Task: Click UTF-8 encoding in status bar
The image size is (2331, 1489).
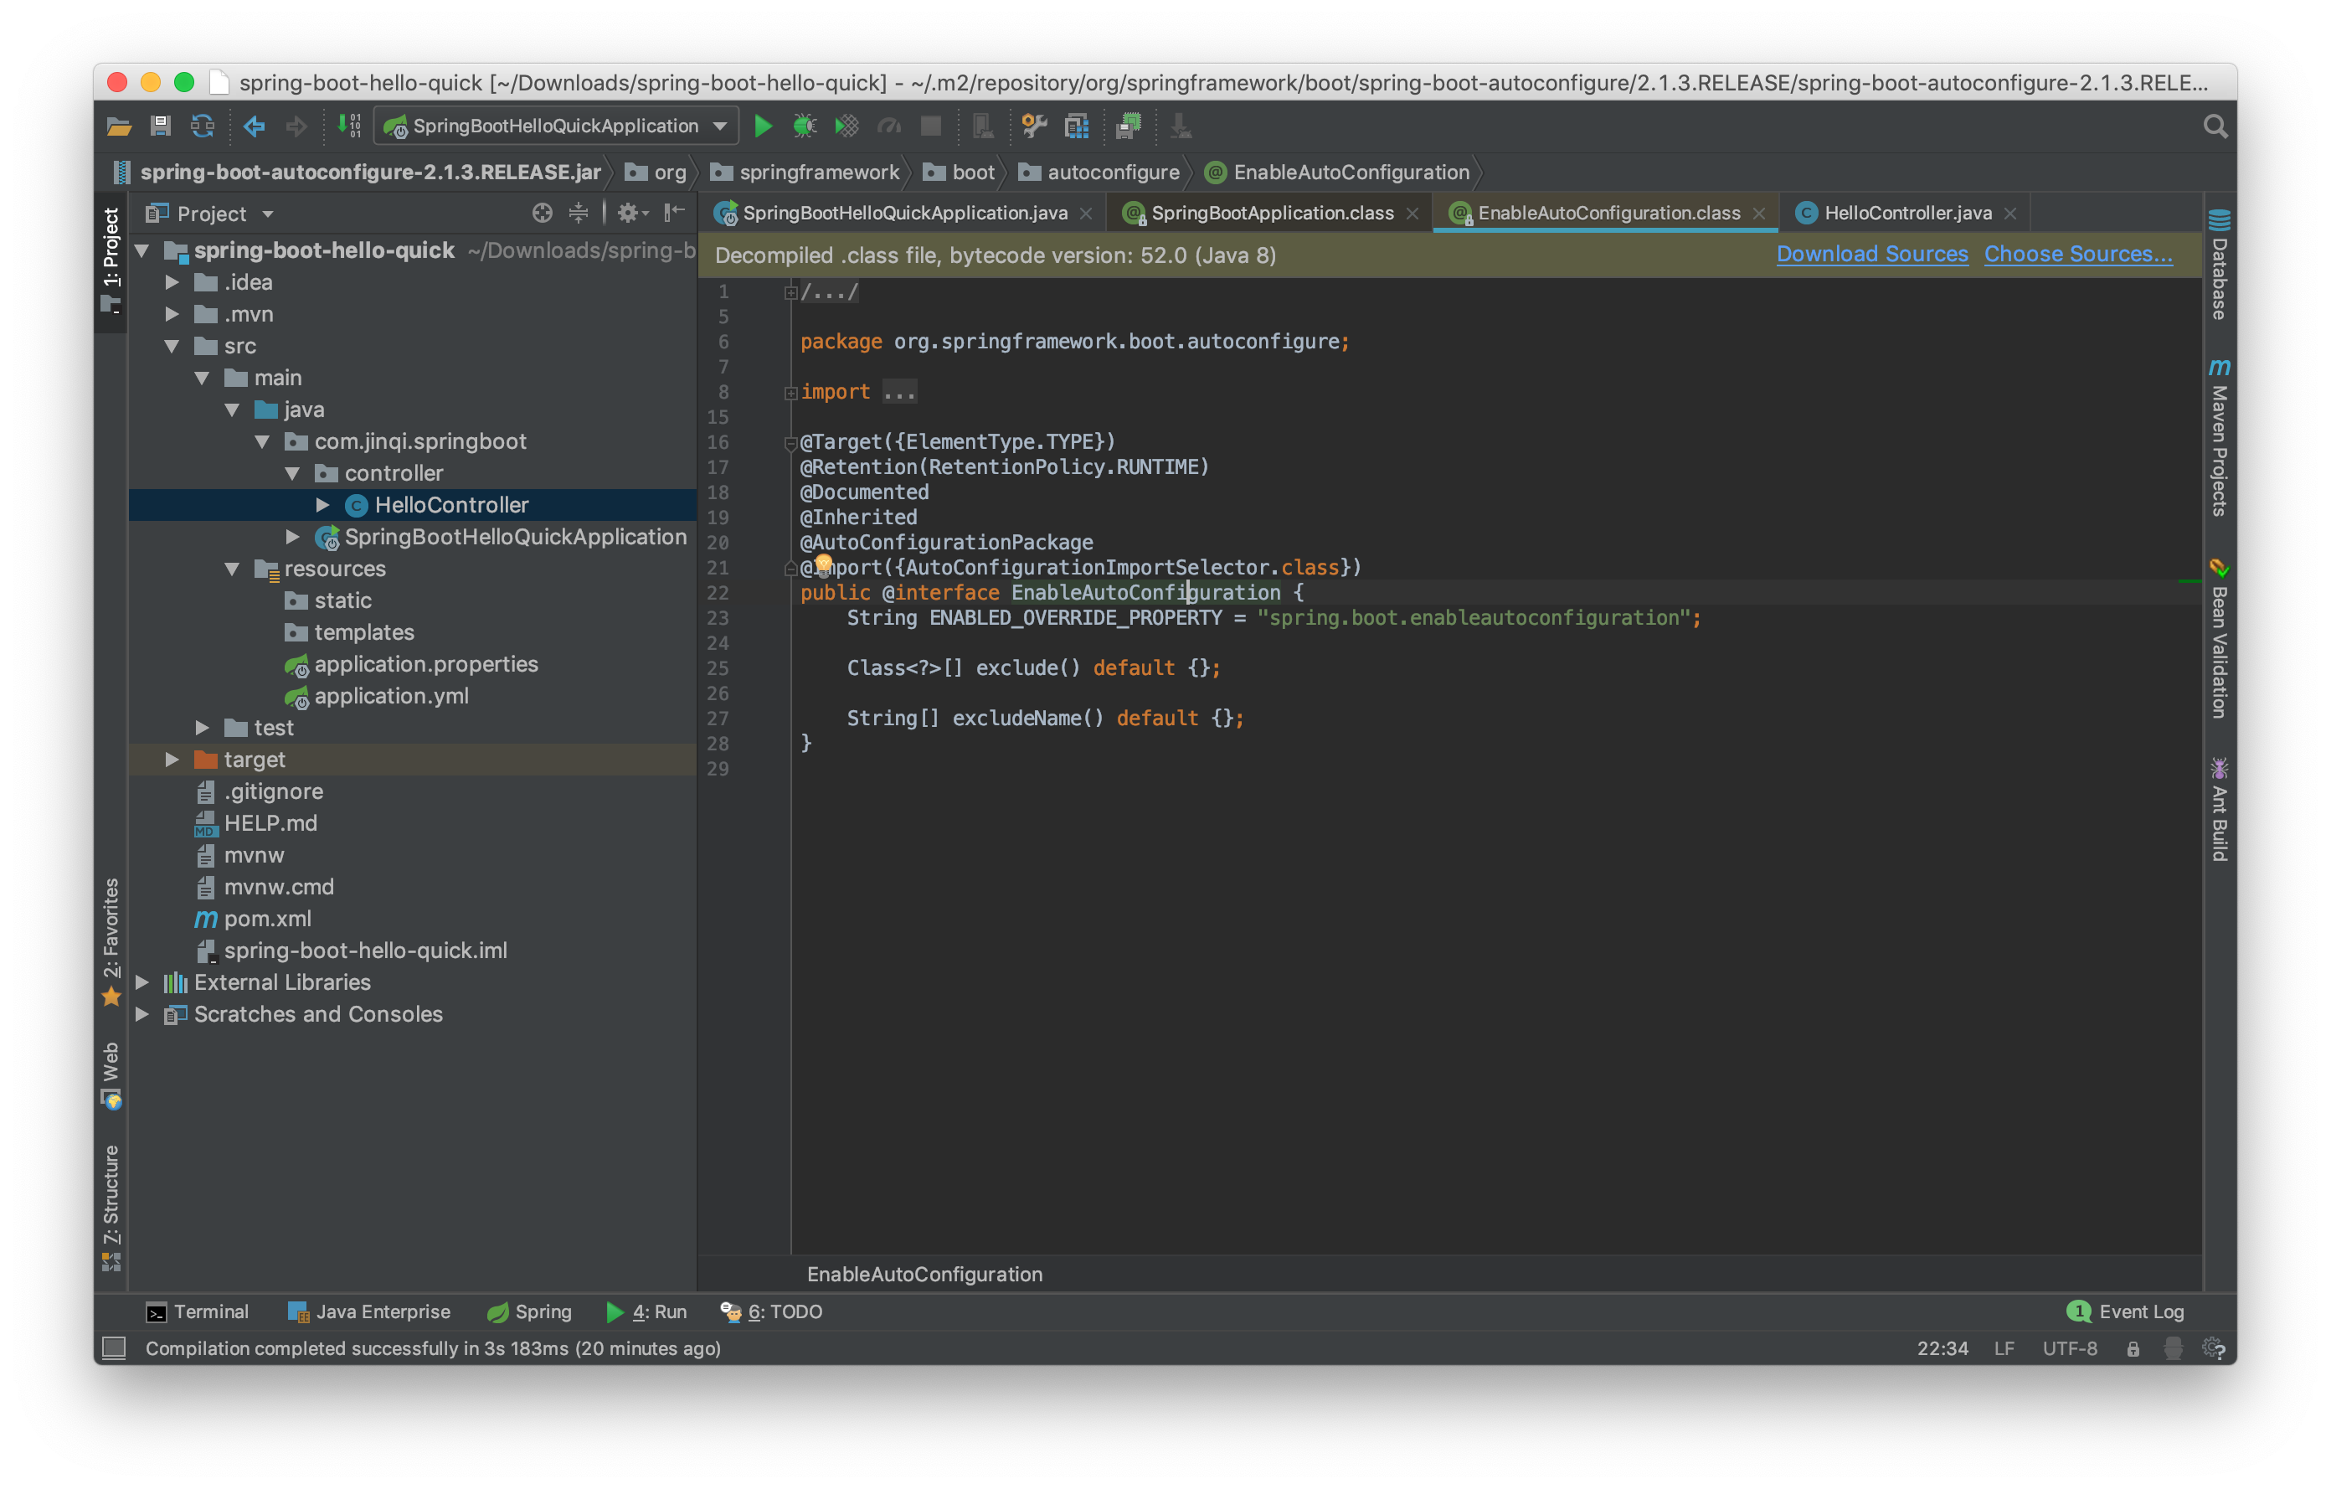Action: [2069, 1347]
